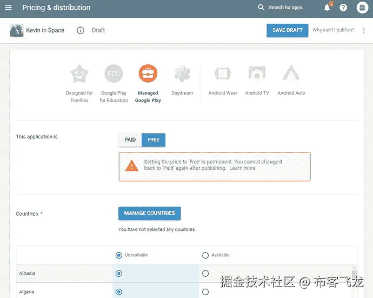The height and width of the screenshot is (298, 373).
Task: Click the Kevin in Space app icon
Action: [x=17, y=30]
